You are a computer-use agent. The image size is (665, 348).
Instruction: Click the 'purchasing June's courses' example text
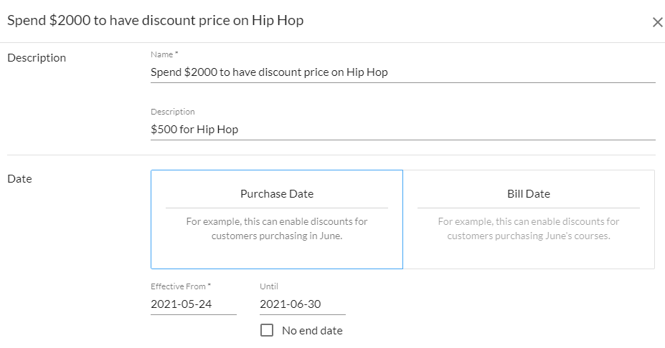coord(528,236)
